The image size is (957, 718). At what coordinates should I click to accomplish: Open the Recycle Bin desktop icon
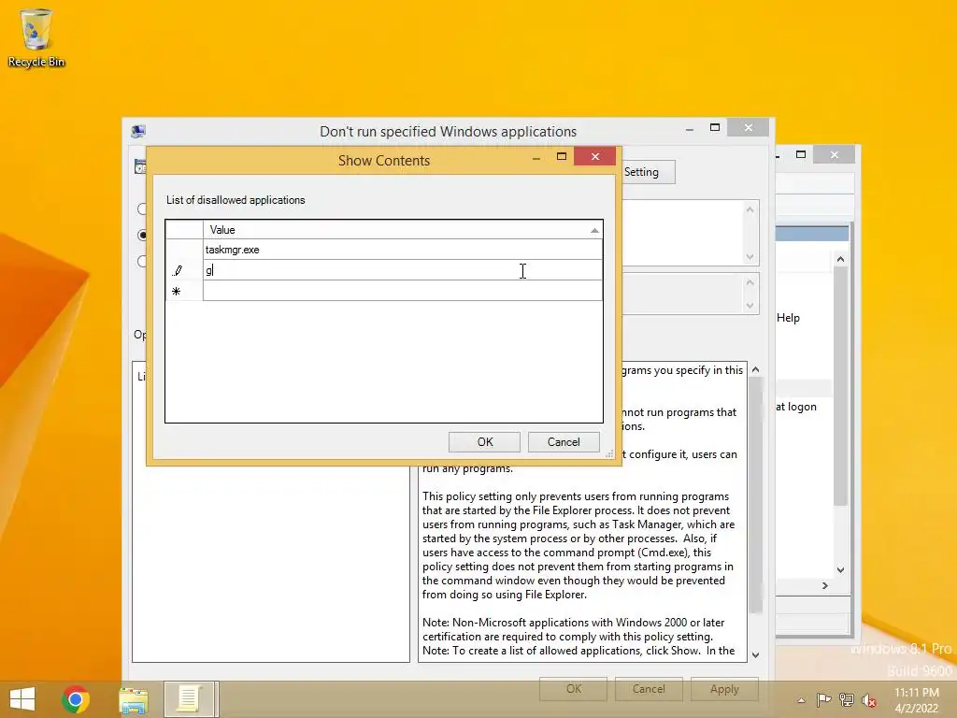36,37
